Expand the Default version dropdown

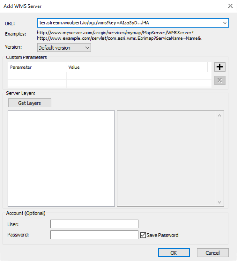pos(64,48)
